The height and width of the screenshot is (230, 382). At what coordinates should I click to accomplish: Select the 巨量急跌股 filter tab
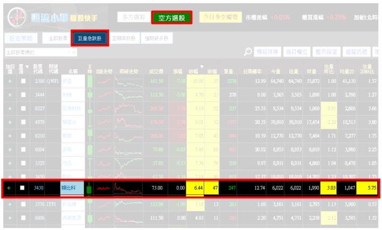pos(90,38)
